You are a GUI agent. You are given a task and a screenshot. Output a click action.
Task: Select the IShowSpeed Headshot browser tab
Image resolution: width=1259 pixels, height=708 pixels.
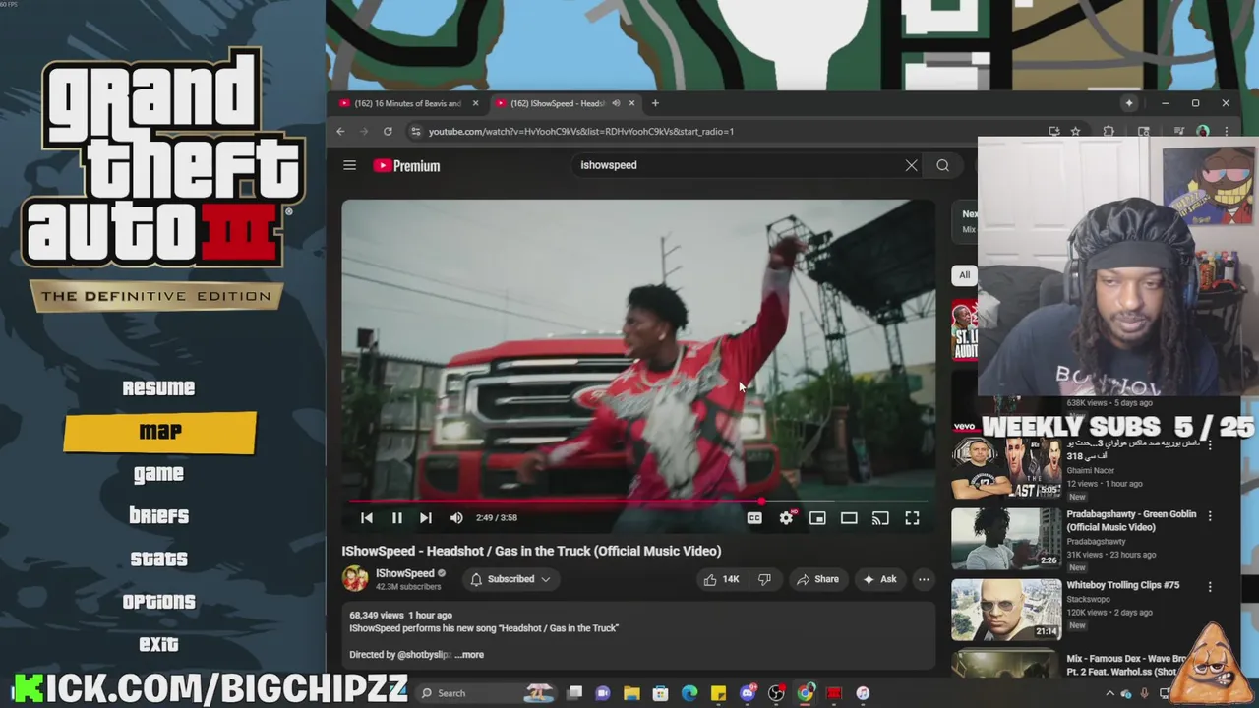[x=557, y=103]
